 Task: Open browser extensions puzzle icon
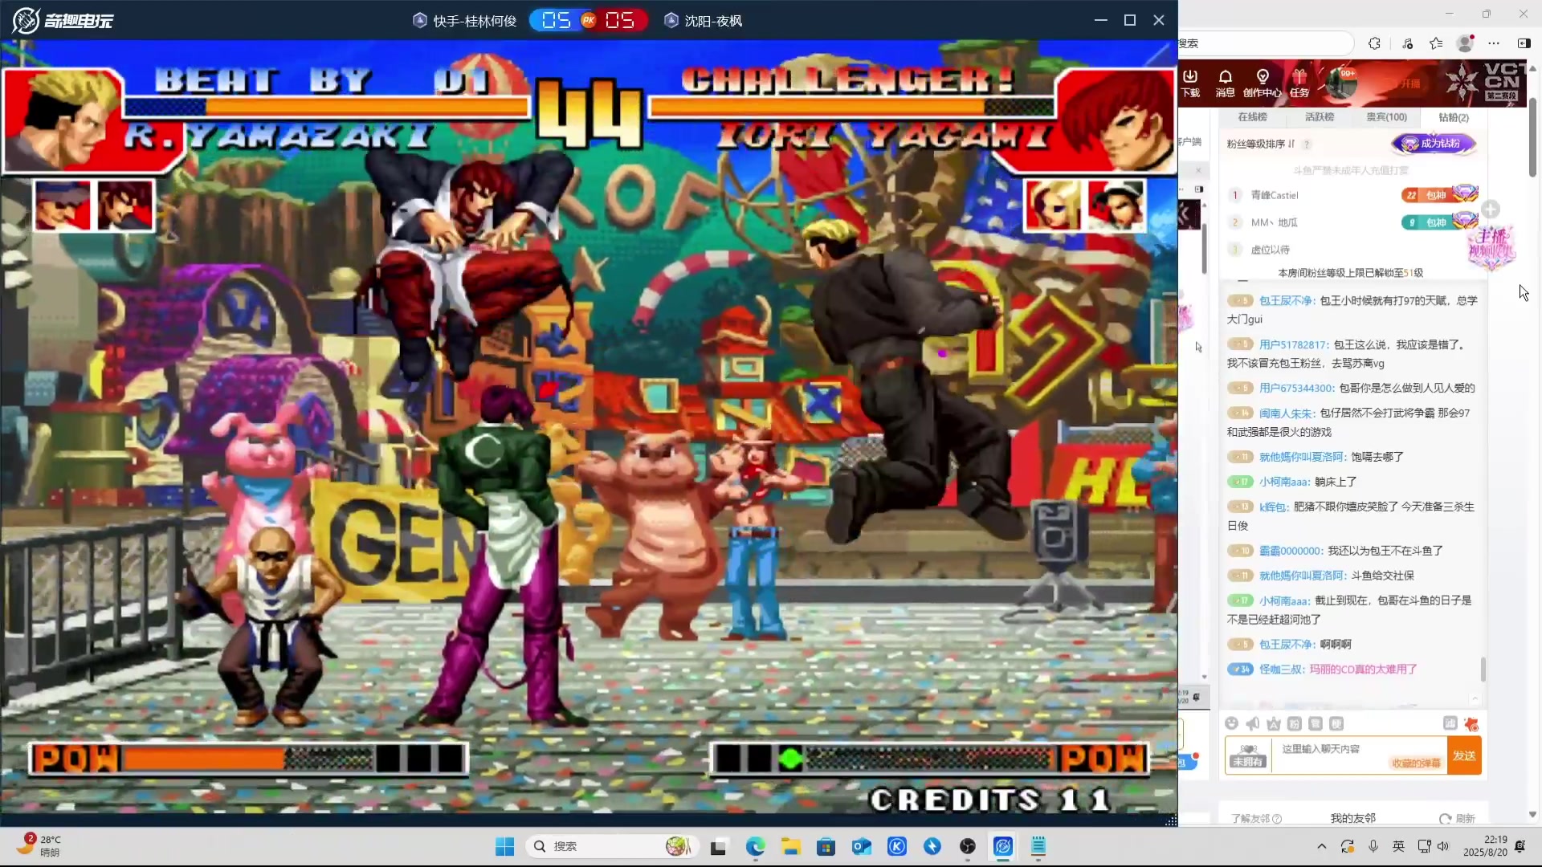(x=1374, y=43)
